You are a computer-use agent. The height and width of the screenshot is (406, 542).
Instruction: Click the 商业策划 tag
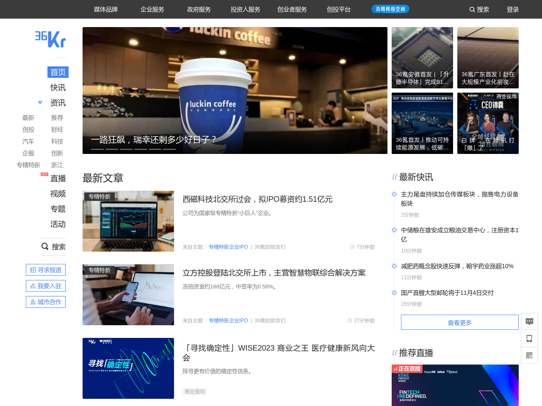(x=195, y=392)
